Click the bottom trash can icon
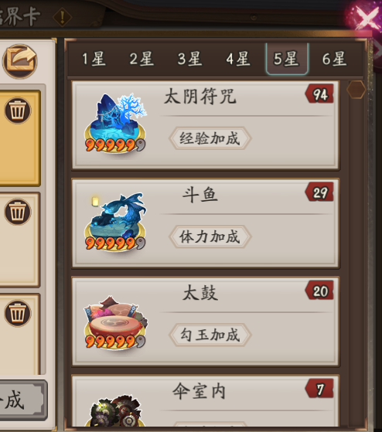 tap(18, 313)
